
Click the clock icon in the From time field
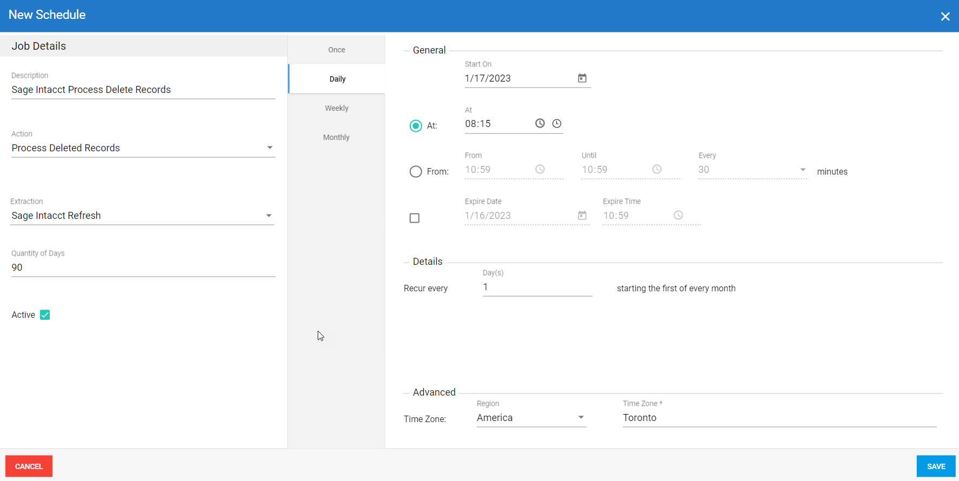tap(540, 169)
